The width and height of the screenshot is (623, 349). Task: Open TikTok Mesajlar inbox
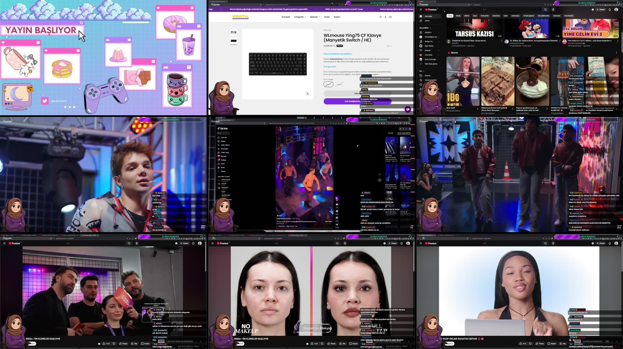pos(224,156)
